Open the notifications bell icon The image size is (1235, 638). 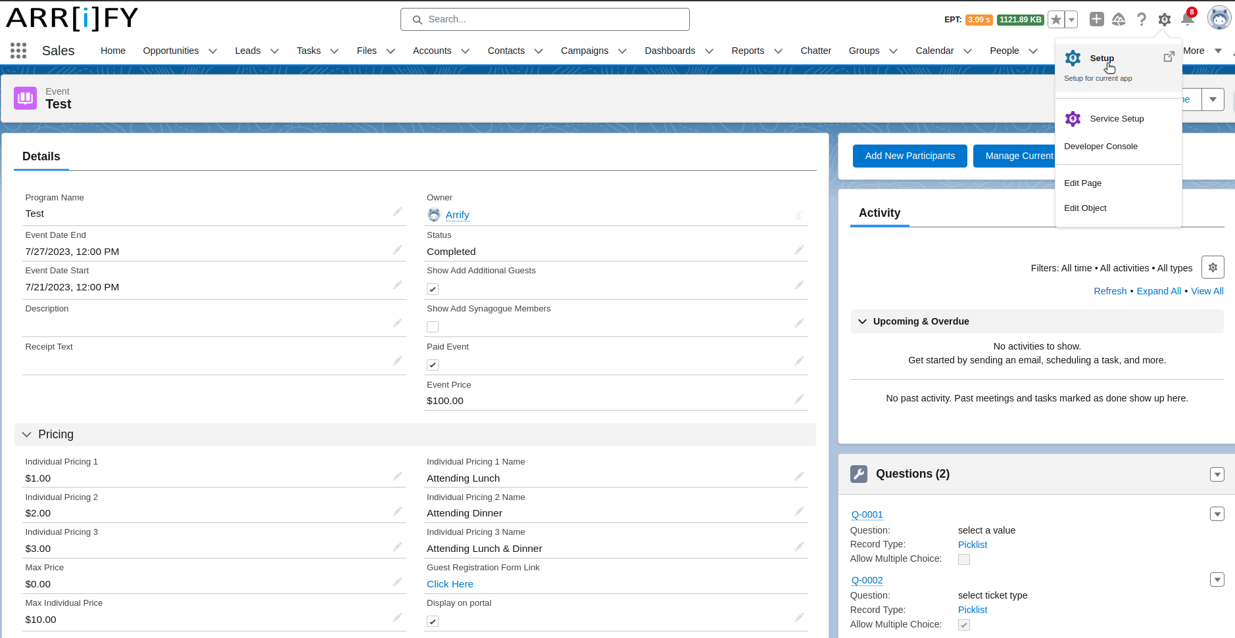pyautogui.click(x=1188, y=19)
